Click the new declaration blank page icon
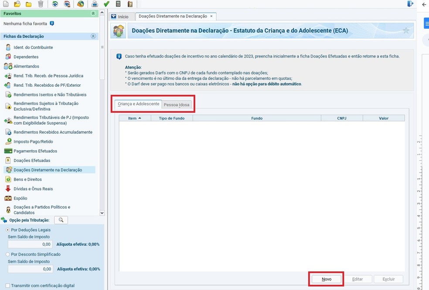 (x=6, y=4)
